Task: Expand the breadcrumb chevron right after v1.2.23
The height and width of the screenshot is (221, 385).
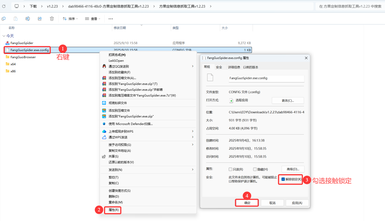Action: [63, 6]
